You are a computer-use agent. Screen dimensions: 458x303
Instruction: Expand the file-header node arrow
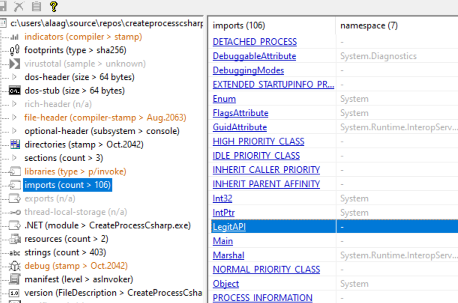pyautogui.click(x=14, y=118)
